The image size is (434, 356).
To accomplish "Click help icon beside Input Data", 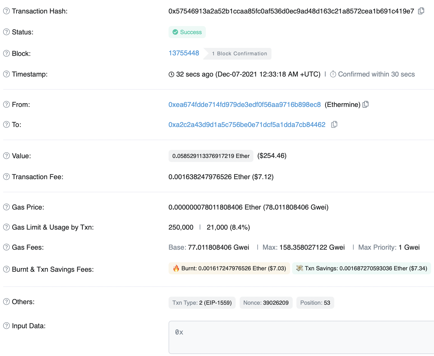I will 6,326.
